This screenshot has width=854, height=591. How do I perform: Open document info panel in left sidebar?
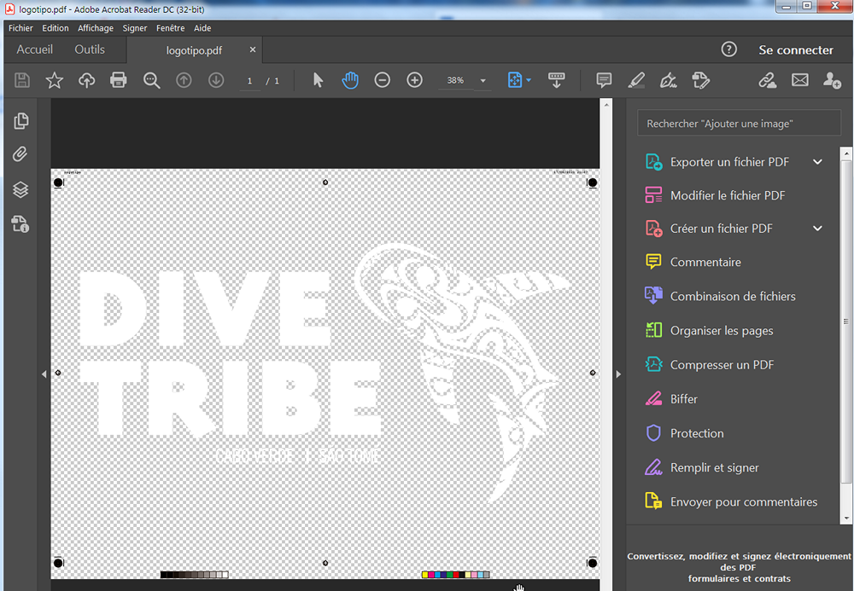coord(20,223)
